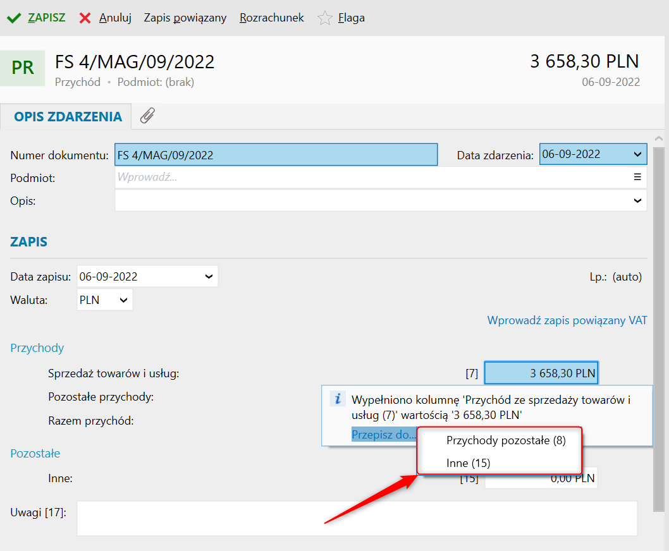Expand the Opis dropdown arrow

point(637,200)
